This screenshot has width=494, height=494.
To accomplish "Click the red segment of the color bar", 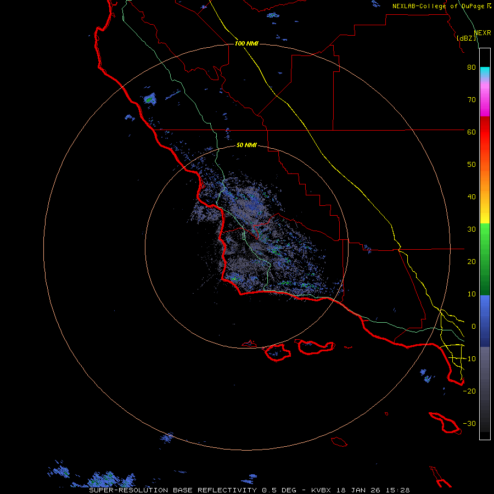I will point(485,132).
